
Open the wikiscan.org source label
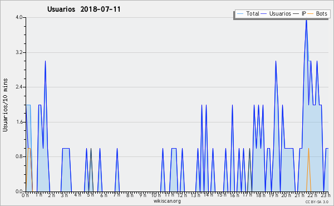(167, 201)
